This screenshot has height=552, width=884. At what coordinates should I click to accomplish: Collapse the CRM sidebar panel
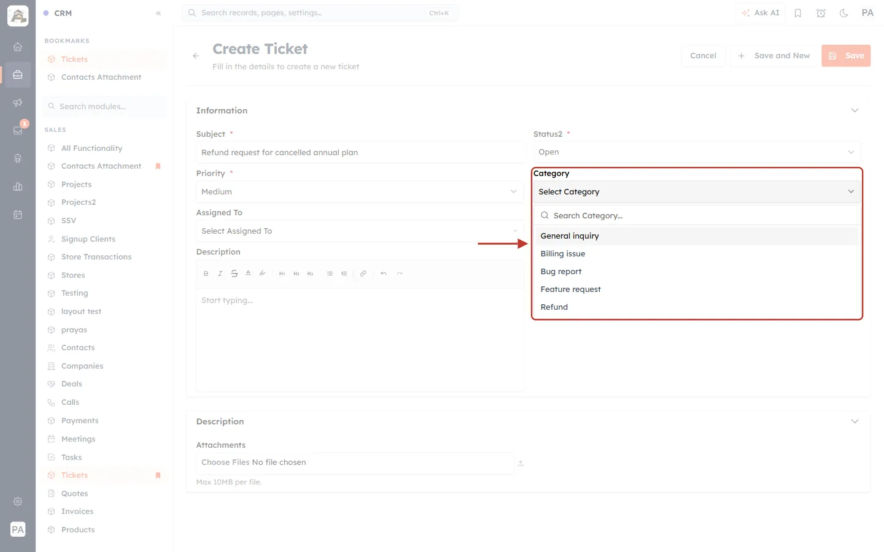(x=158, y=13)
